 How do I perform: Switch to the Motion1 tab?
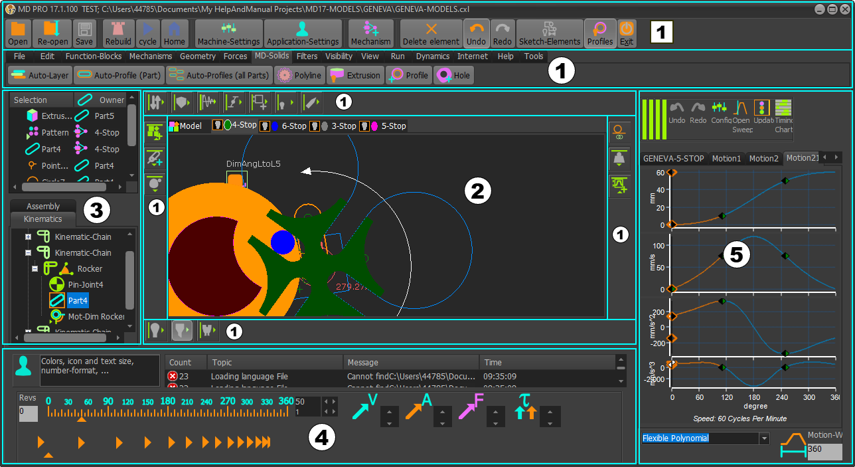(x=726, y=158)
